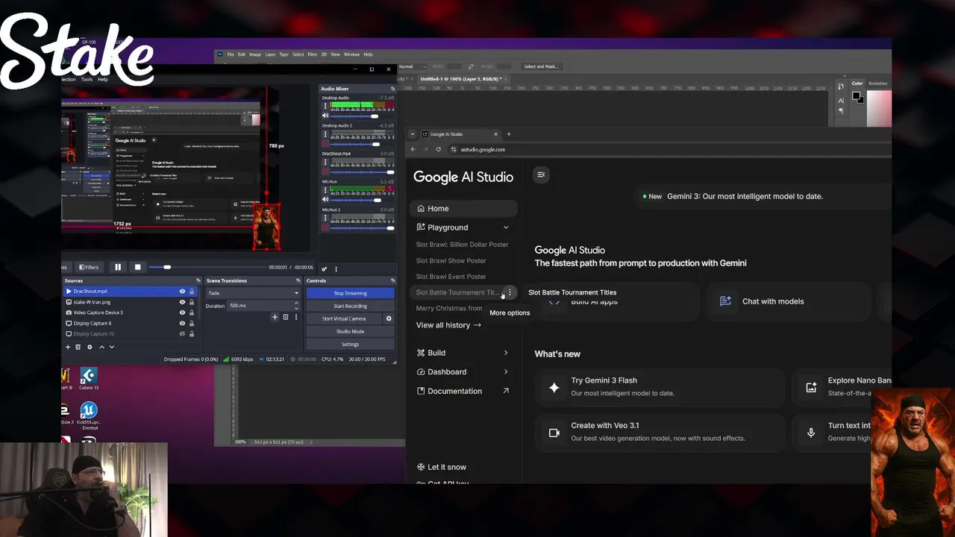Hide Display Capture 8 source via eye
The image size is (955, 537).
pyautogui.click(x=182, y=323)
